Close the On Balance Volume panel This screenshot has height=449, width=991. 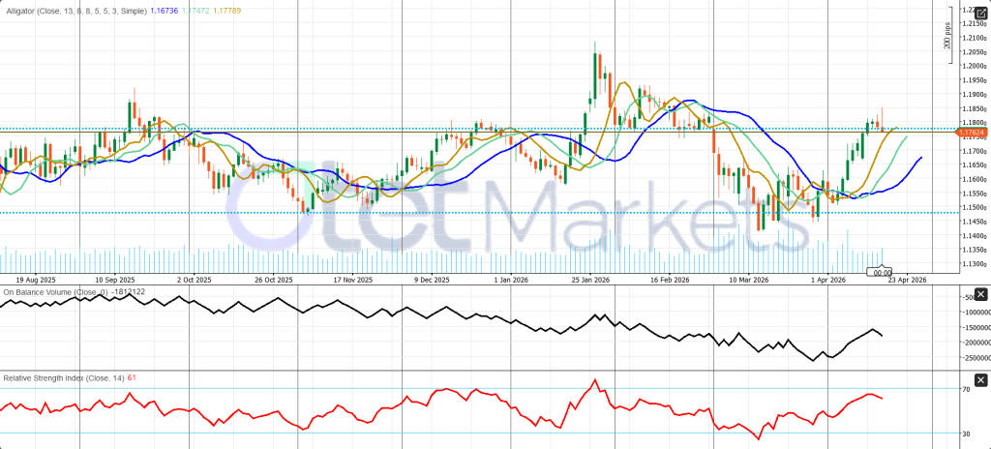point(980,293)
